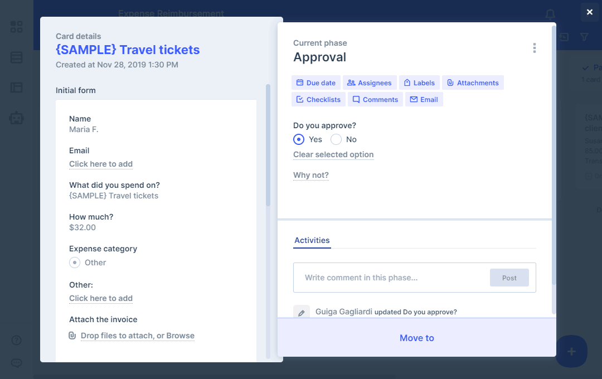Image resolution: width=602 pixels, height=379 pixels.
Task: Select Yes for Do you approve
Action: pos(299,139)
